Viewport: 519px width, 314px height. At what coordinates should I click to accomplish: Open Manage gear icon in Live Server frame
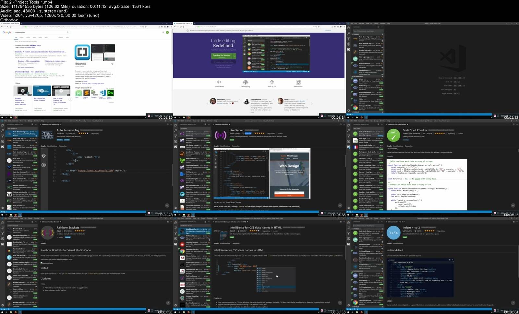(x=175, y=208)
